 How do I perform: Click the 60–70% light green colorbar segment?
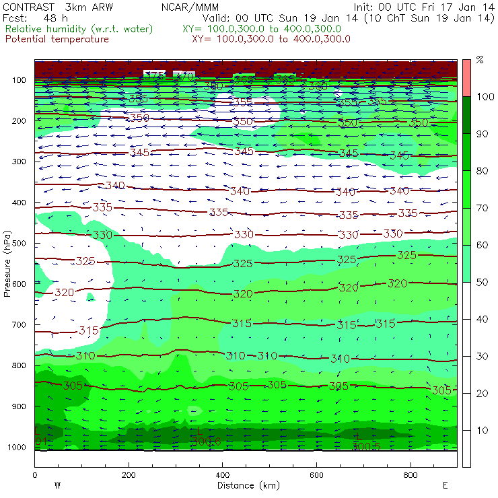click(466, 226)
